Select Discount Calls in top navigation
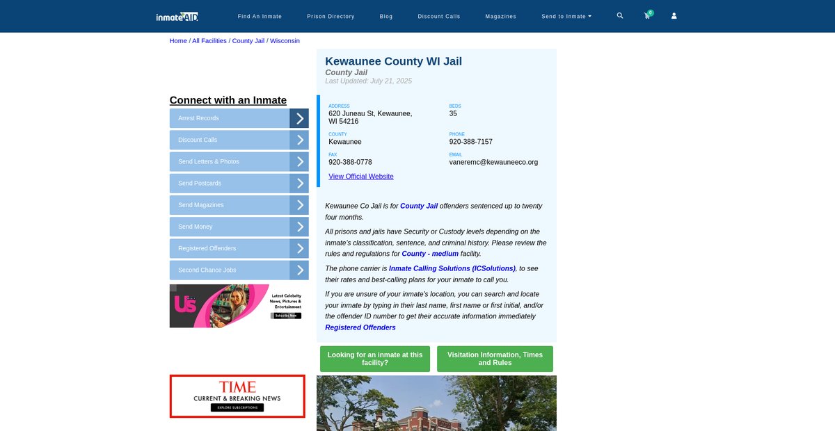Screen dimensions: 835x431 pyautogui.click(x=439, y=16)
